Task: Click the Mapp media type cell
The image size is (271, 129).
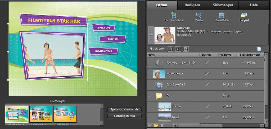Action: click(226, 95)
